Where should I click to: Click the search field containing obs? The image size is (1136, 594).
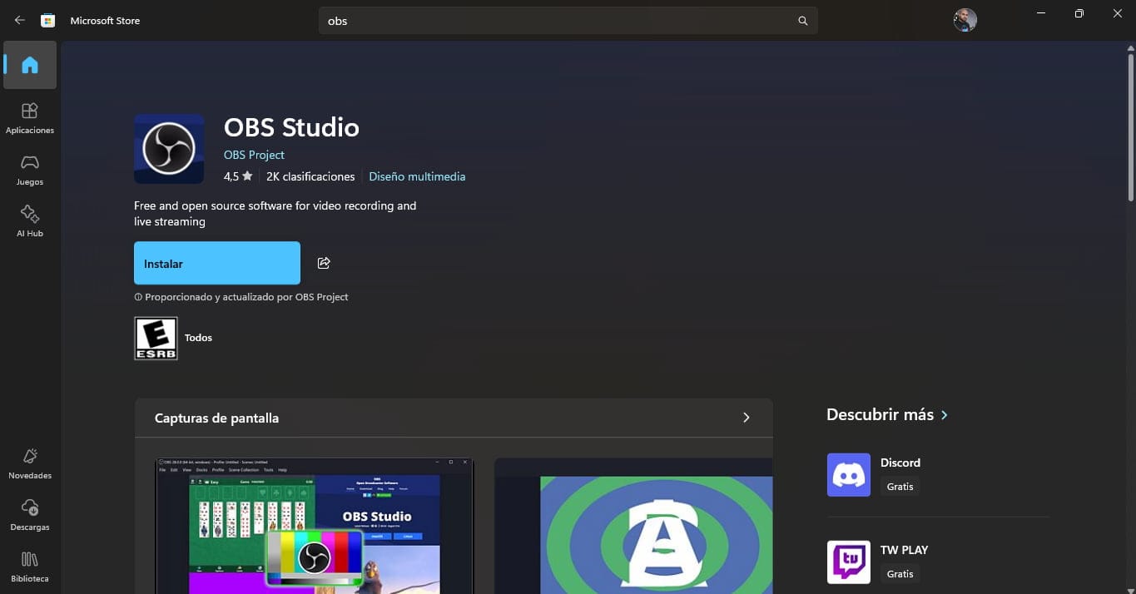click(x=568, y=21)
